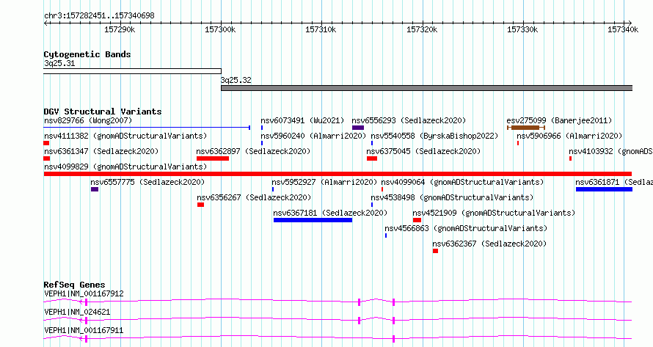Click the nsv6367181 (Sedlazeck2020) label
The height and width of the screenshot is (347, 653).
coord(330,213)
